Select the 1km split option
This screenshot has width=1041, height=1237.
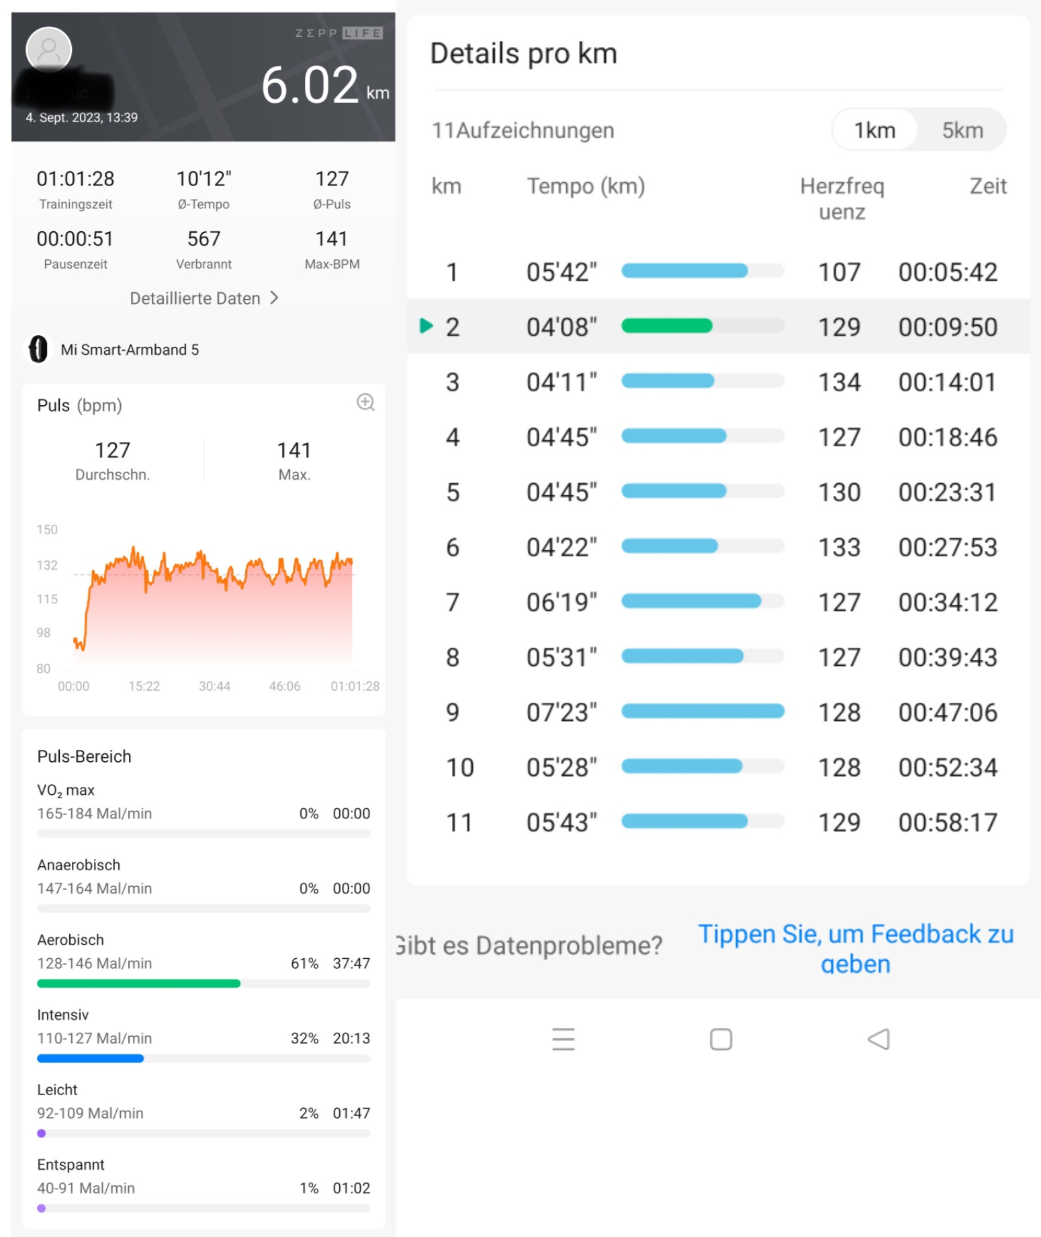coord(874,130)
